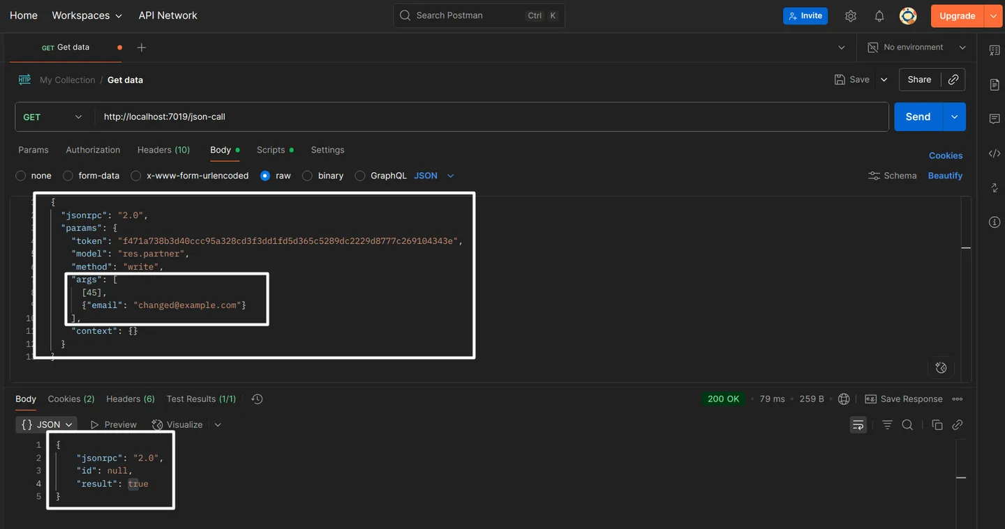Image resolution: width=1005 pixels, height=529 pixels.
Task: Open response more options ellipsis
Action: (958, 399)
